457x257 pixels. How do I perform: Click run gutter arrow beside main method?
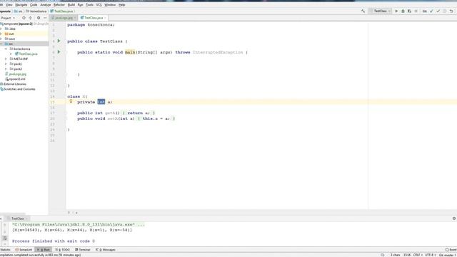[59, 52]
